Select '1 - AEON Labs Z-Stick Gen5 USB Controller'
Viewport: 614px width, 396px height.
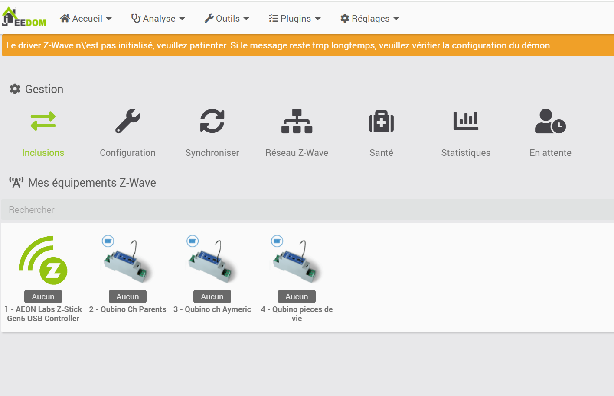tap(43, 314)
